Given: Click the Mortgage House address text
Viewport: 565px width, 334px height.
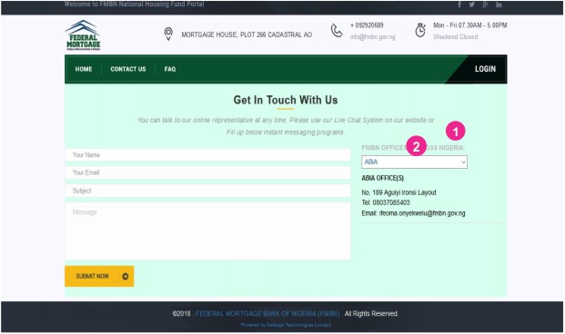Looking at the screenshot, I should [x=247, y=34].
